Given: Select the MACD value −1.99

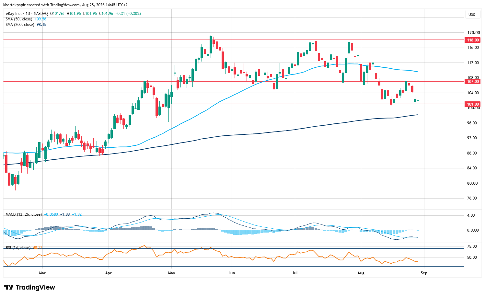Looking at the screenshot, I should pyautogui.click(x=65, y=214).
